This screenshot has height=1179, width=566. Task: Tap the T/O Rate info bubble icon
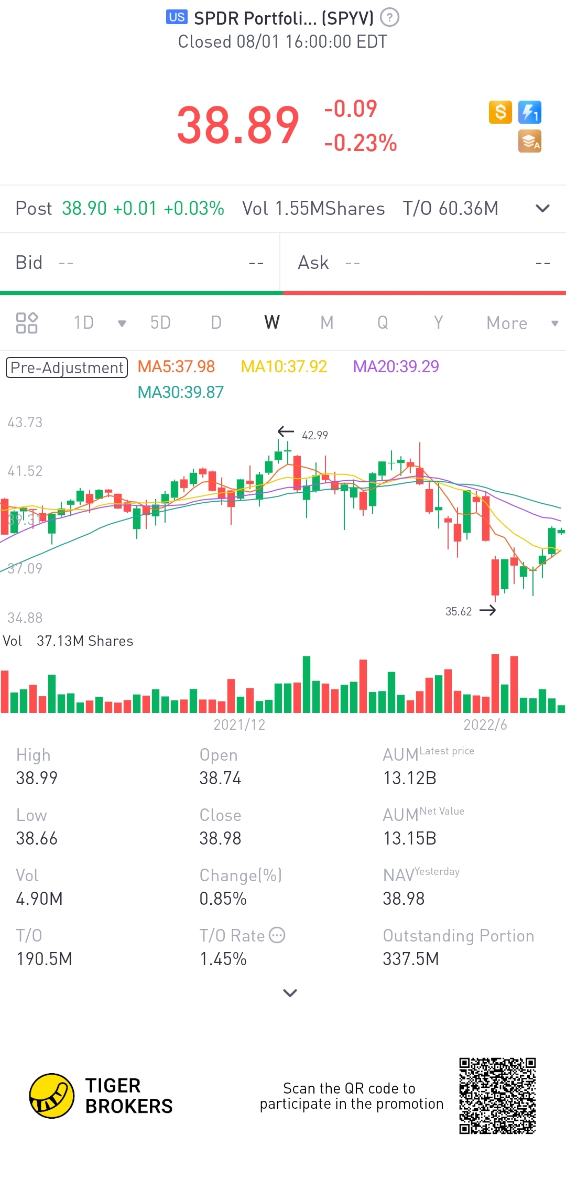coord(277,935)
